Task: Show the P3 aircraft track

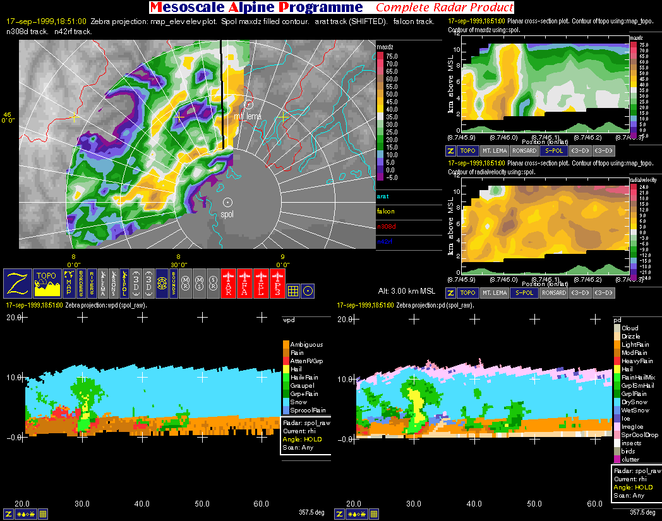Action: pyautogui.click(x=278, y=284)
